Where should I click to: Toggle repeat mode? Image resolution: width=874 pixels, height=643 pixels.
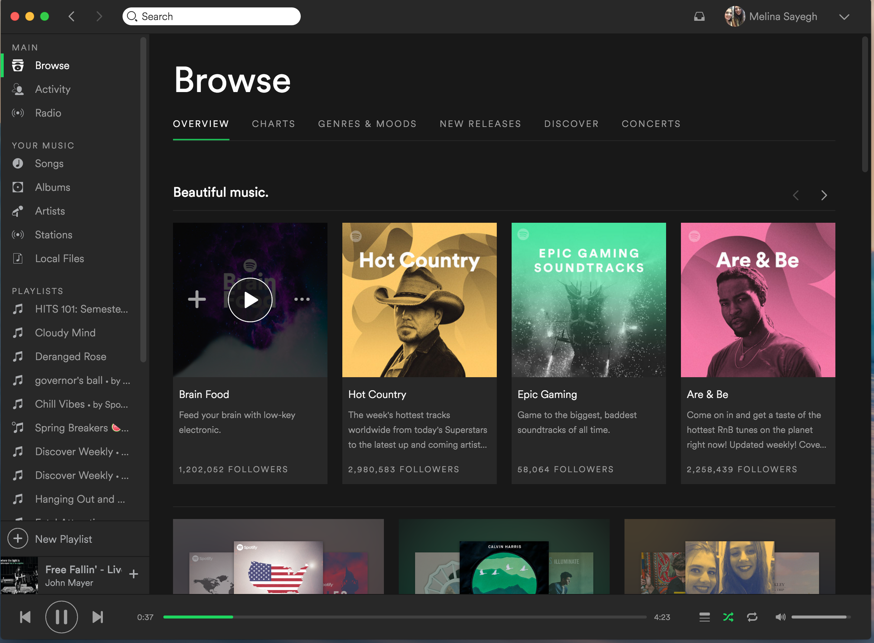(x=752, y=617)
